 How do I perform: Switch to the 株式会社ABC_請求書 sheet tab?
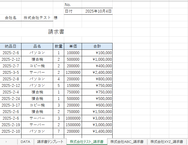coord(127,142)
